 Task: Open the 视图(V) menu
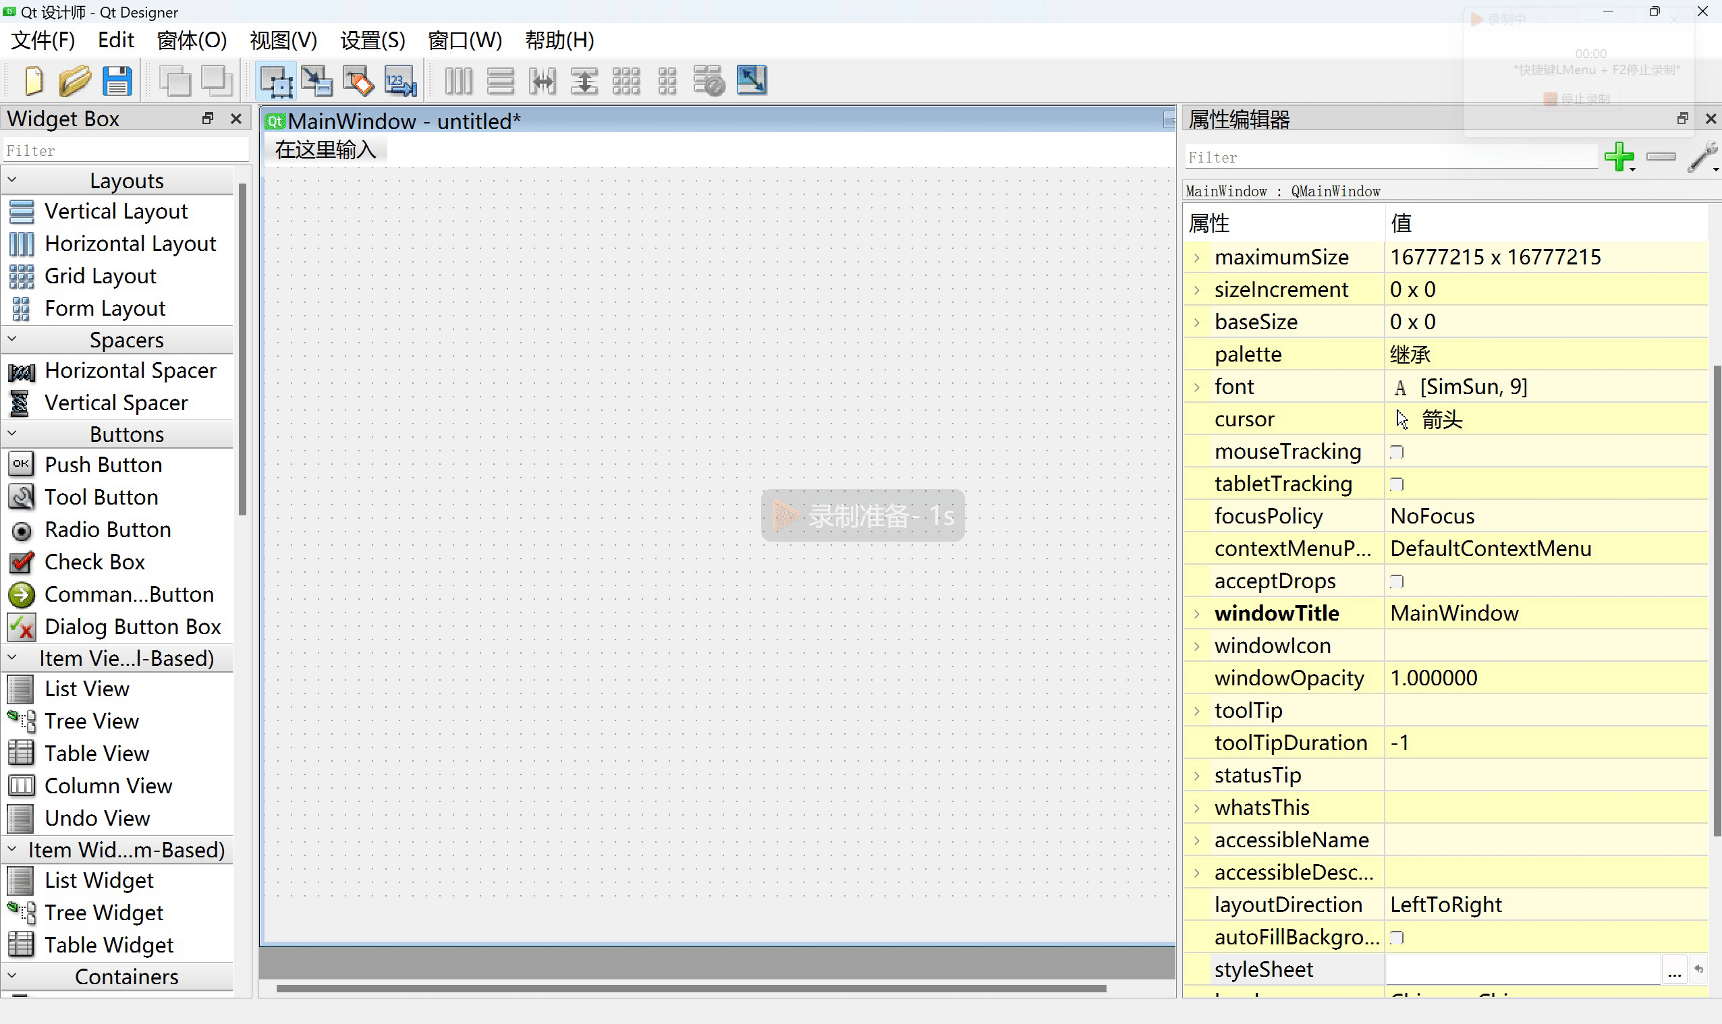point(283,40)
